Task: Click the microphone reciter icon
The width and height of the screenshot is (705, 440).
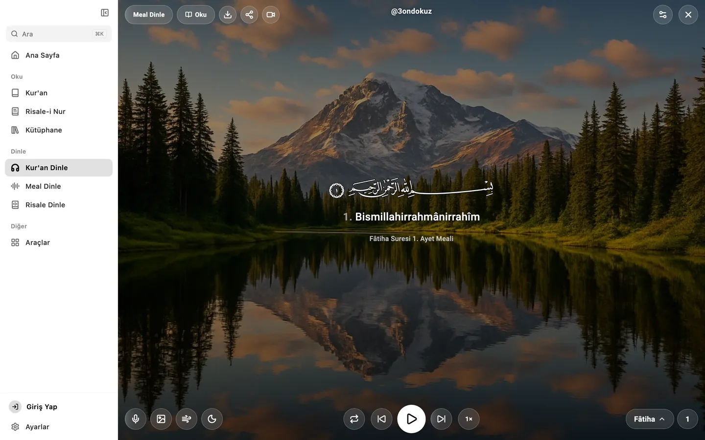Action: click(136, 419)
